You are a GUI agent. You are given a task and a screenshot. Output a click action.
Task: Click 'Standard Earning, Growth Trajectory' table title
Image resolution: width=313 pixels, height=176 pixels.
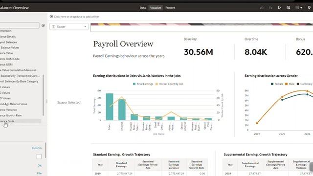122,154
